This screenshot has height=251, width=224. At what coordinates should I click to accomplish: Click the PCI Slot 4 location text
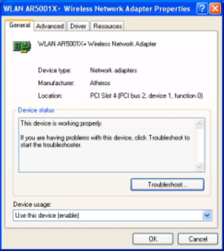pyautogui.click(x=146, y=96)
